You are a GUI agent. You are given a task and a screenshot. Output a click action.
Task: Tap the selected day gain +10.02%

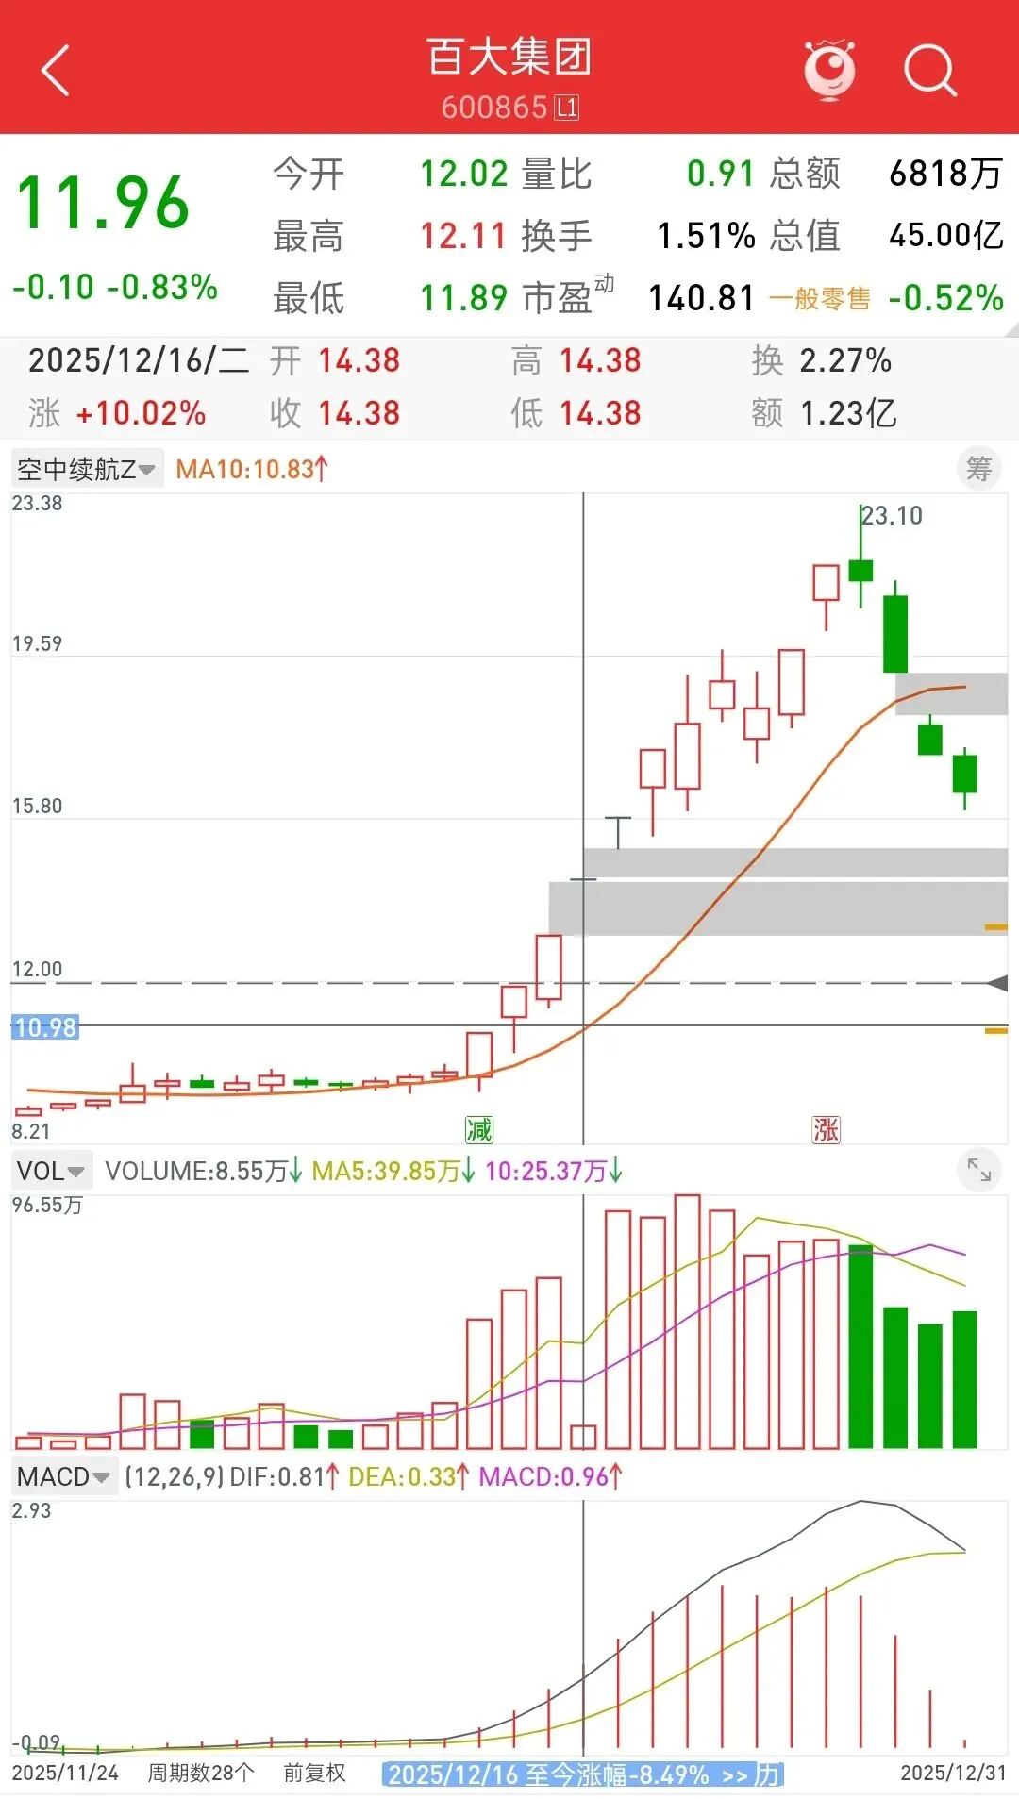point(141,413)
